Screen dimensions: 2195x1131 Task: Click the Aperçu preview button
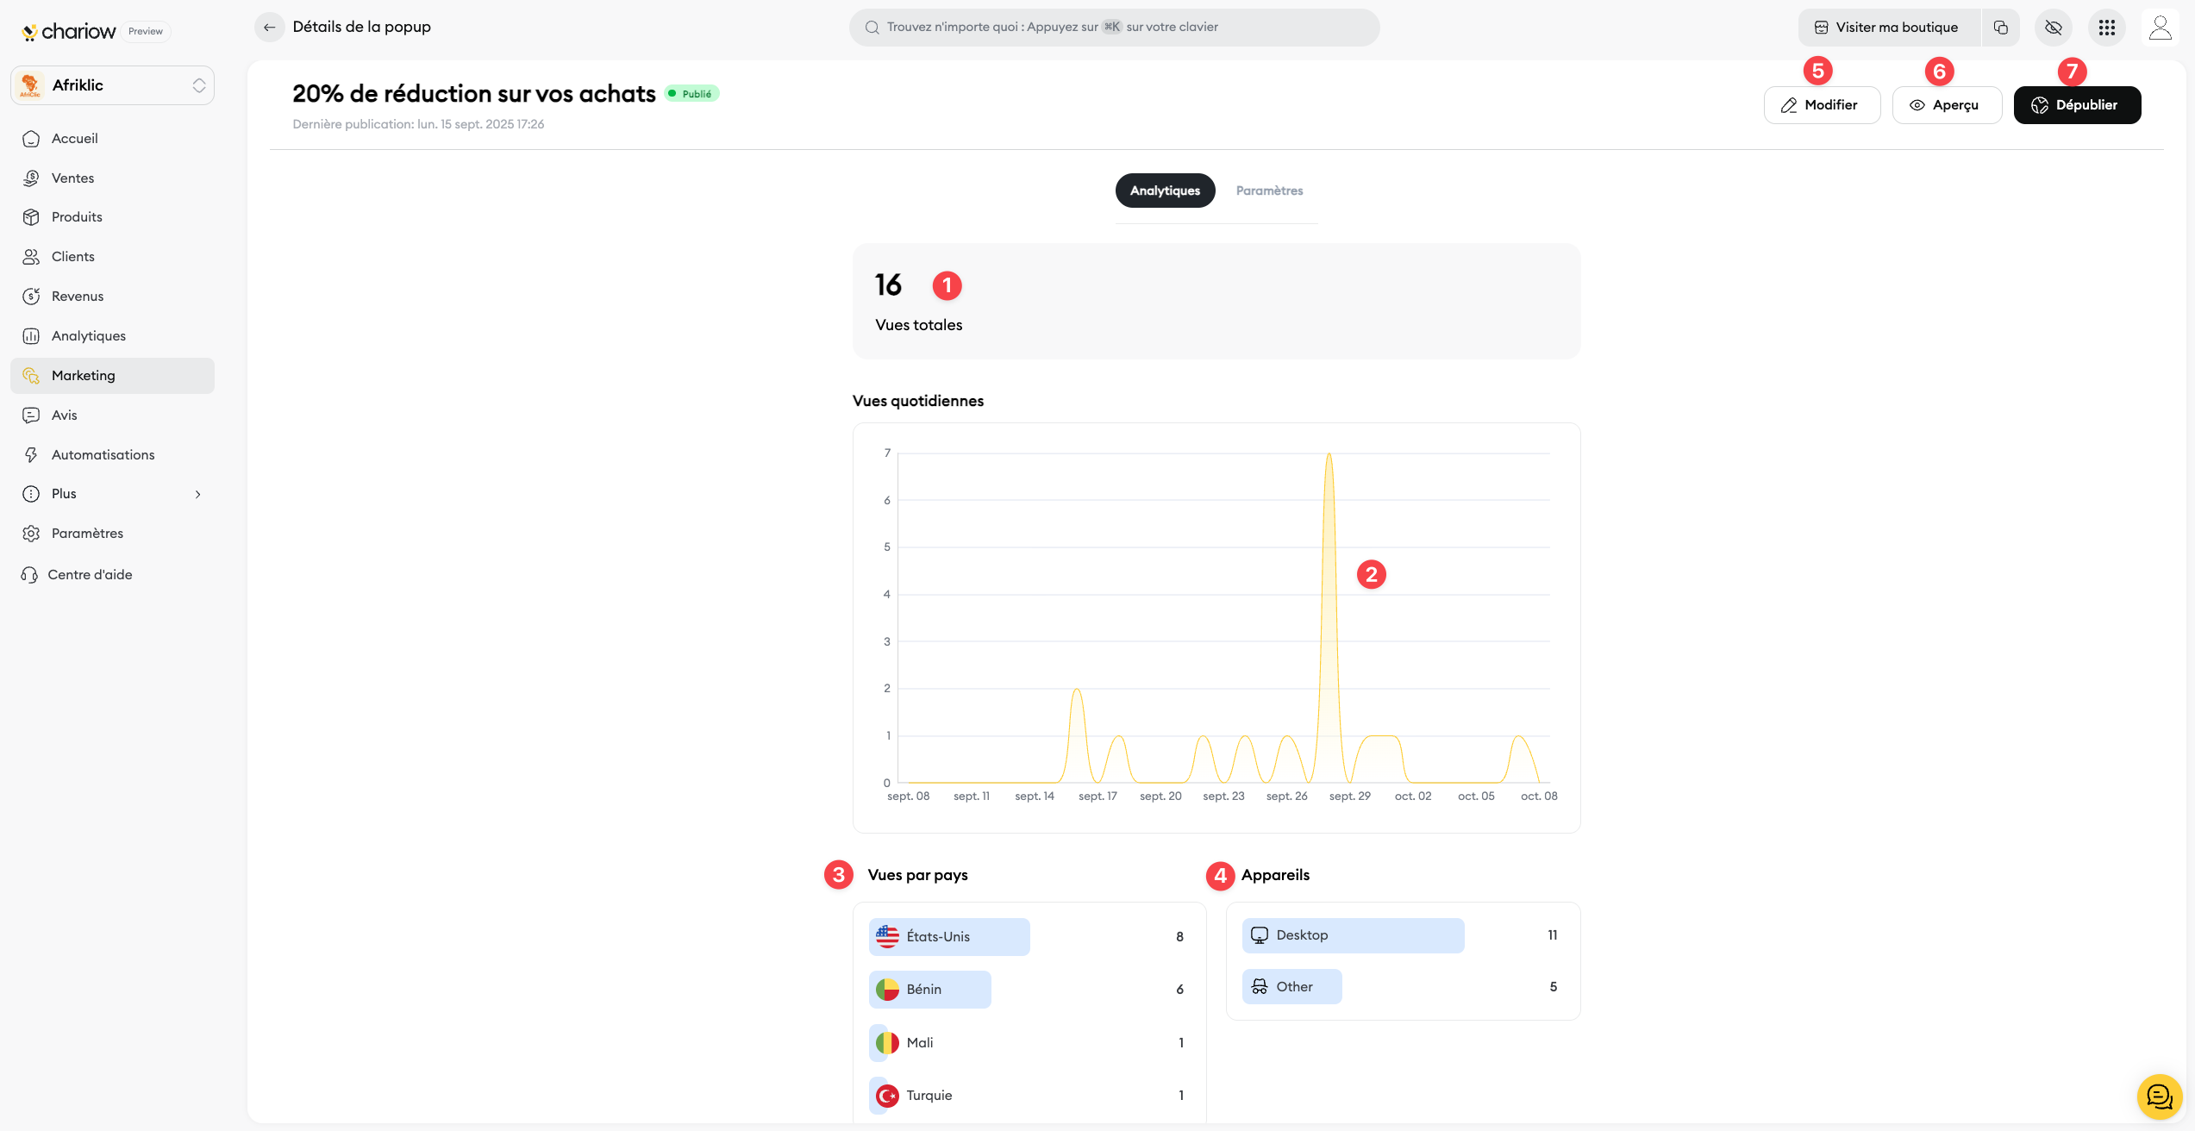click(1946, 105)
